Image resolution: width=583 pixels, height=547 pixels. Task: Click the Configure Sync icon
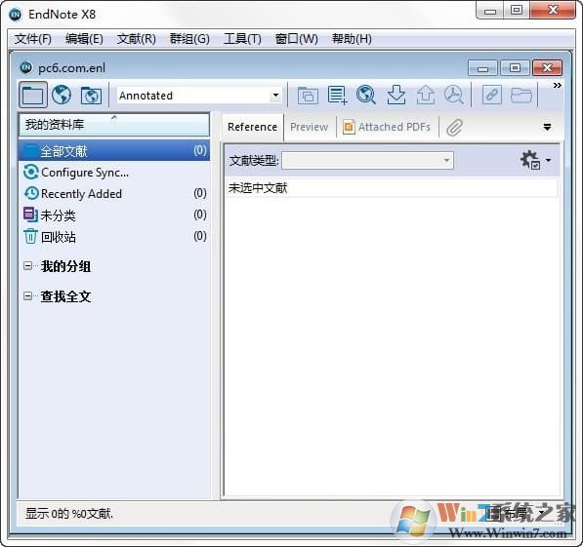[30, 172]
